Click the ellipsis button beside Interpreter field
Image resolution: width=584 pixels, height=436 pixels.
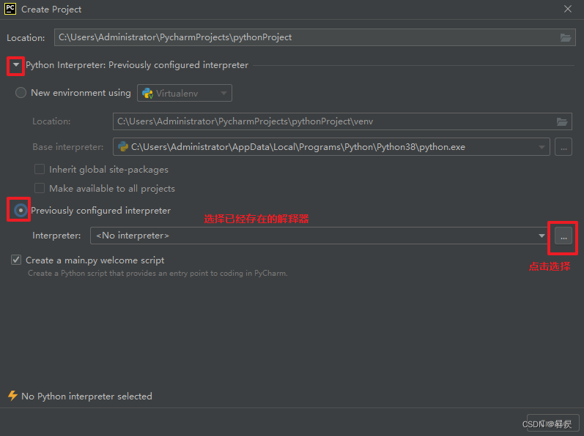coord(563,236)
